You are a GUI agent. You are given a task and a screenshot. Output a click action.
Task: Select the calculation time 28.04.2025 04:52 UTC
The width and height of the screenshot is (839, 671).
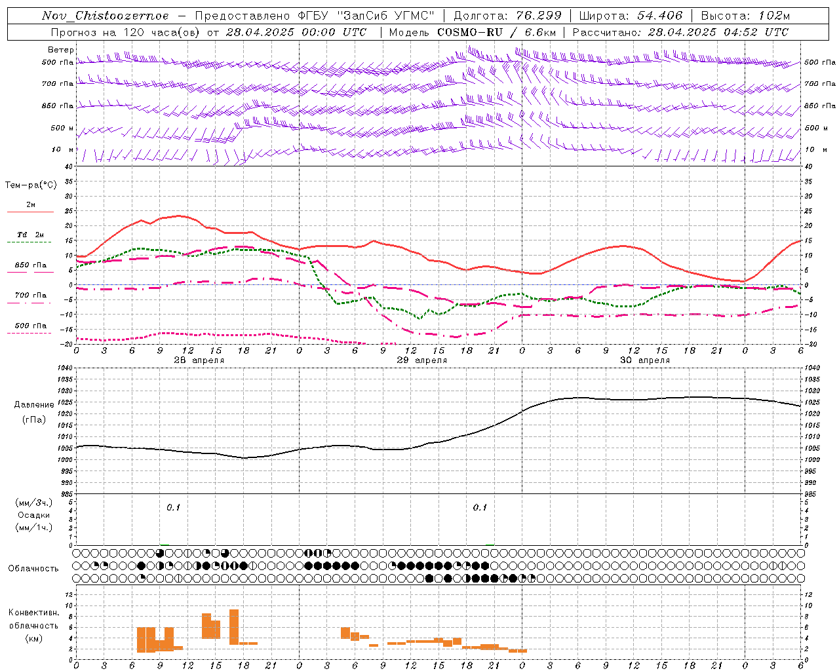(718, 32)
